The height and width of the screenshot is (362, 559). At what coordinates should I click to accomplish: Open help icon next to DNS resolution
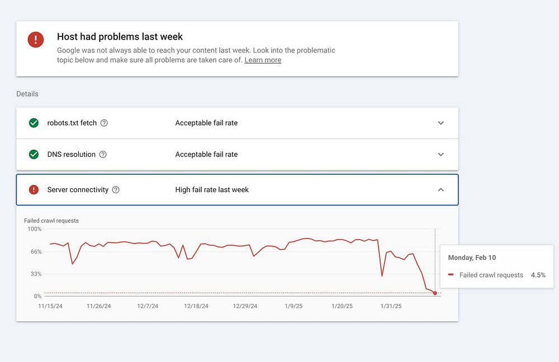click(103, 154)
